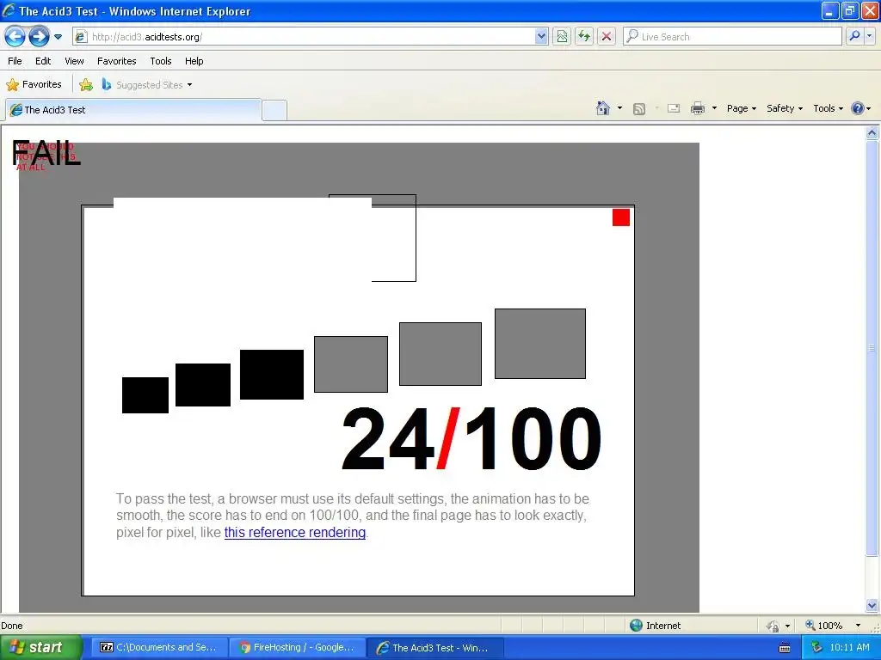Open the Tools menu in menu bar
The width and height of the screenshot is (881, 660).
(161, 61)
